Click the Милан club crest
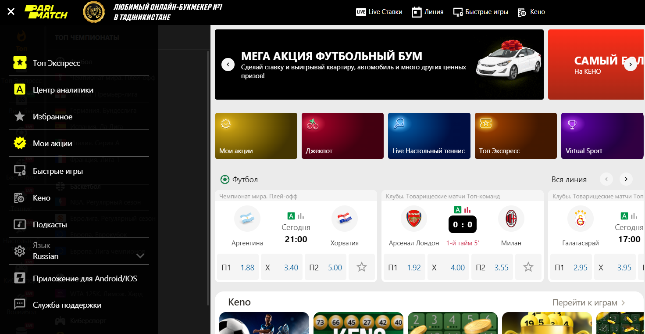This screenshot has height=334, width=645. click(511, 219)
